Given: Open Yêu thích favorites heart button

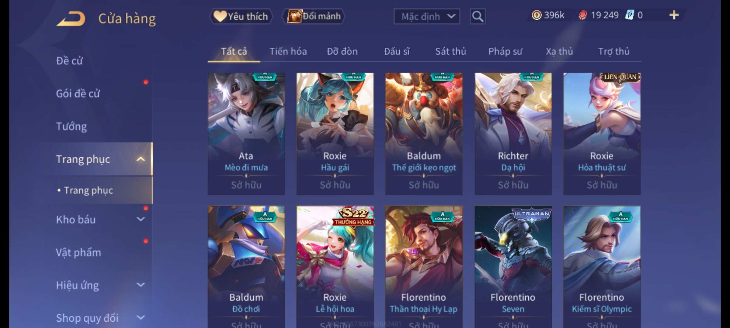Looking at the screenshot, I should [241, 16].
